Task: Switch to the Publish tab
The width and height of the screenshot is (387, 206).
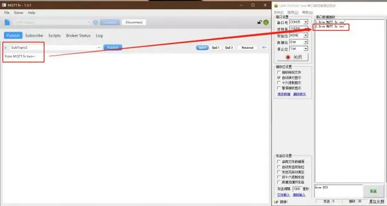Action: pos(13,35)
